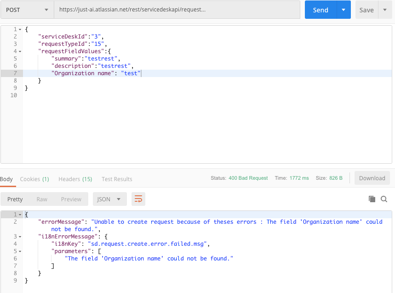Click into the request URL field
This screenshot has height=293, width=395.
(177, 10)
